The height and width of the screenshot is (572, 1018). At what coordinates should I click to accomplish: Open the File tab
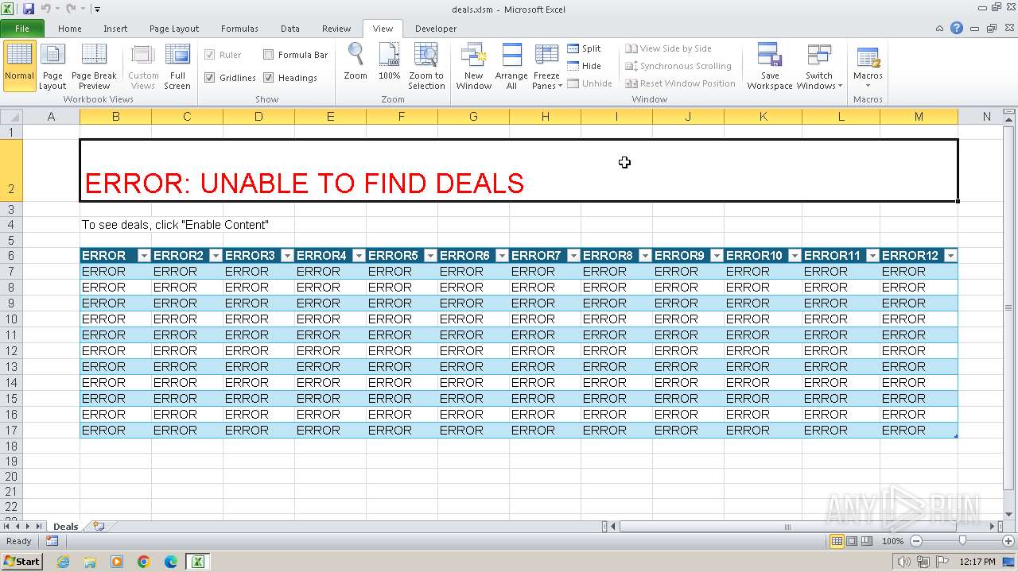pos(22,29)
